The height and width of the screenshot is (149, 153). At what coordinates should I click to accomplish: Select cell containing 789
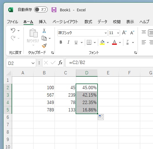44,110
